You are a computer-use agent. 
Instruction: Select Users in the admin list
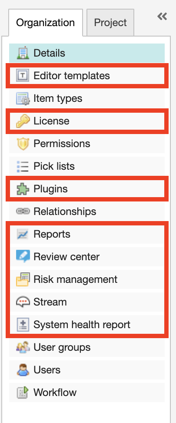click(87, 370)
